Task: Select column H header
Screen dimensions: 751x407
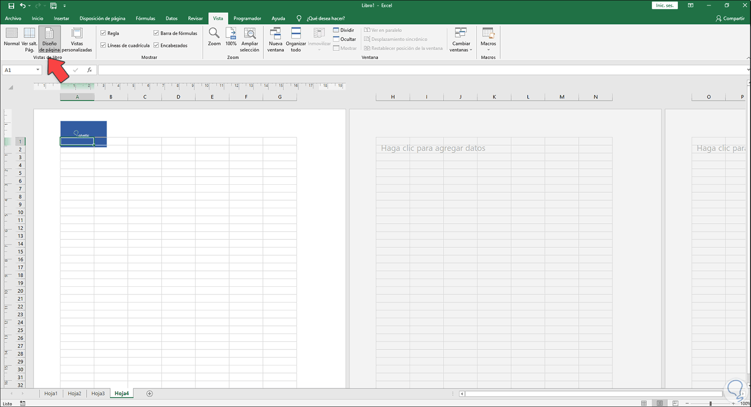Action: point(393,97)
